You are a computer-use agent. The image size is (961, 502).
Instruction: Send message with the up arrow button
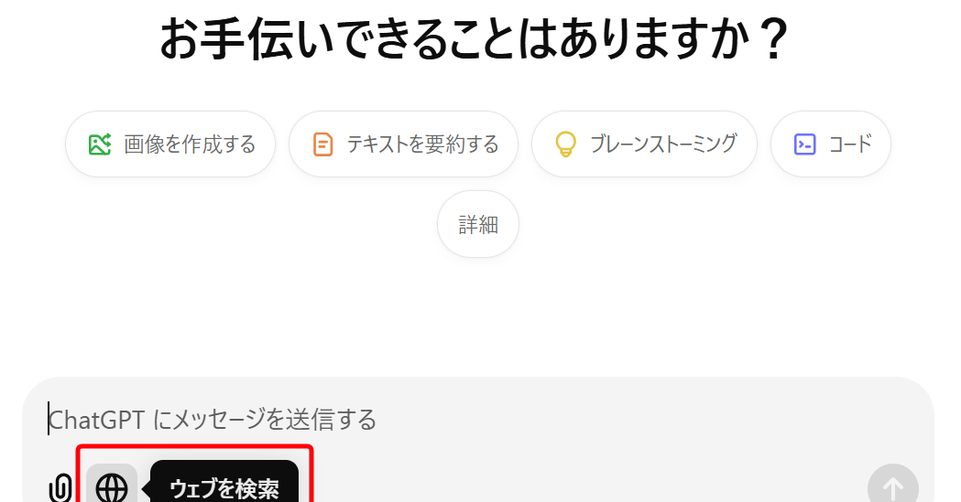(x=892, y=486)
